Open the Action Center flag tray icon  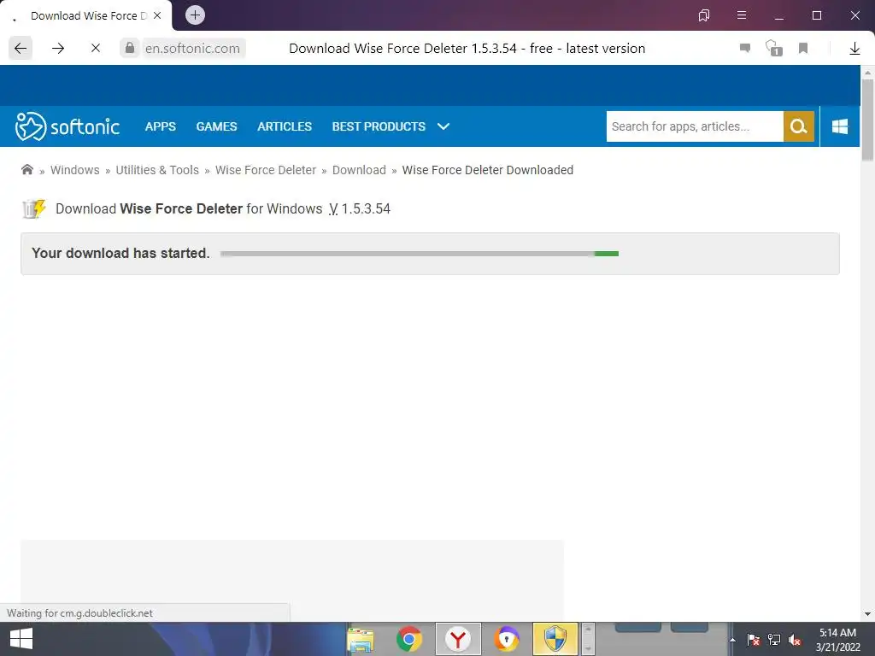click(753, 640)
